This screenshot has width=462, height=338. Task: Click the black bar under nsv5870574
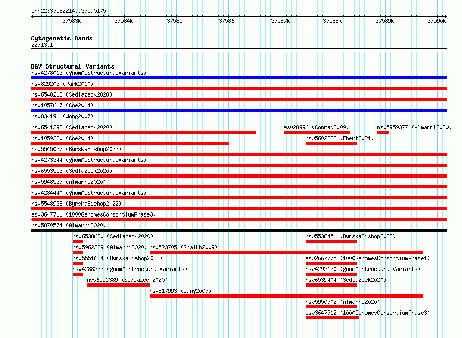click(239, 231)
